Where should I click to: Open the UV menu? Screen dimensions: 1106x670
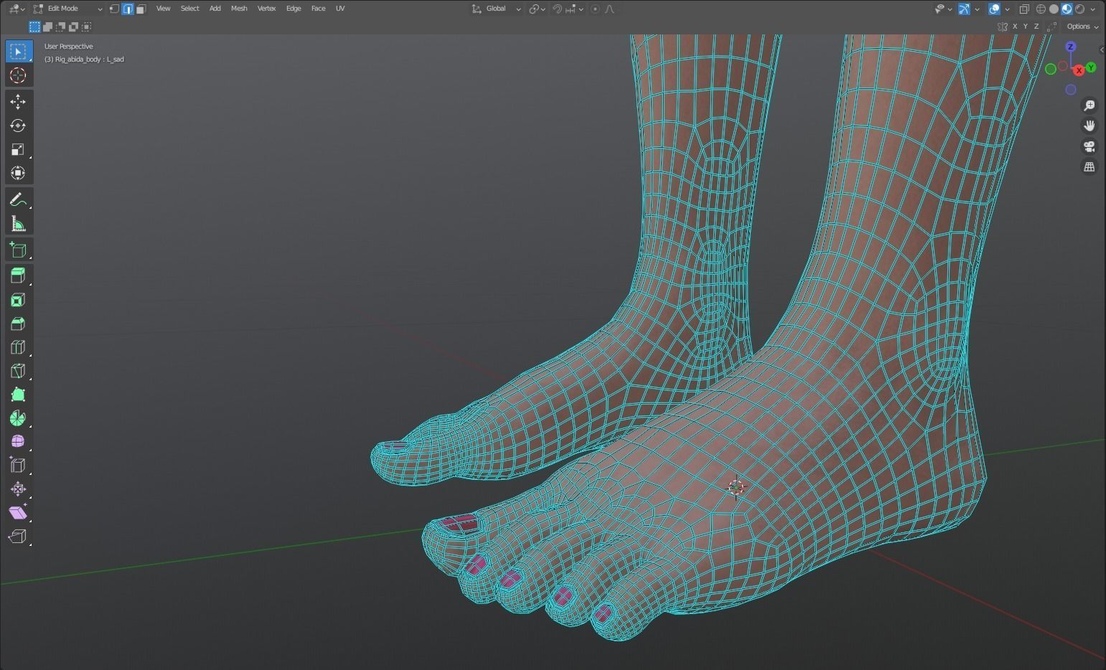[340, 9]
